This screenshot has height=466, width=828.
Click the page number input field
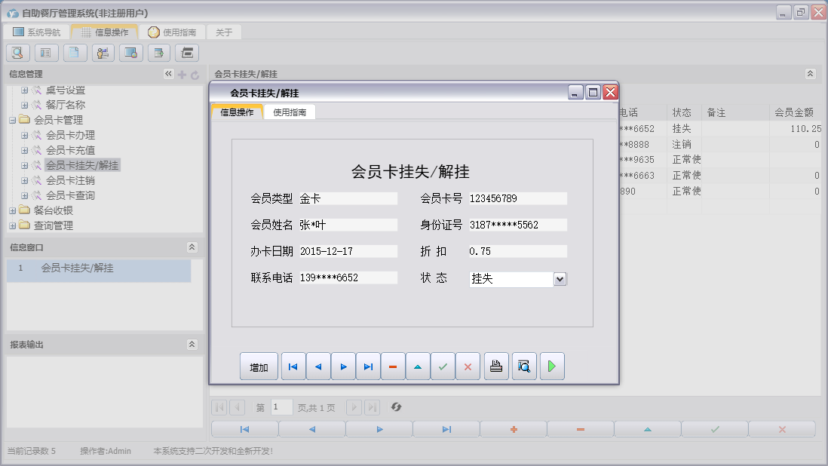[x=281, y=407]
